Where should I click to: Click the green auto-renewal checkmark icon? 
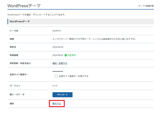point(66,55)
